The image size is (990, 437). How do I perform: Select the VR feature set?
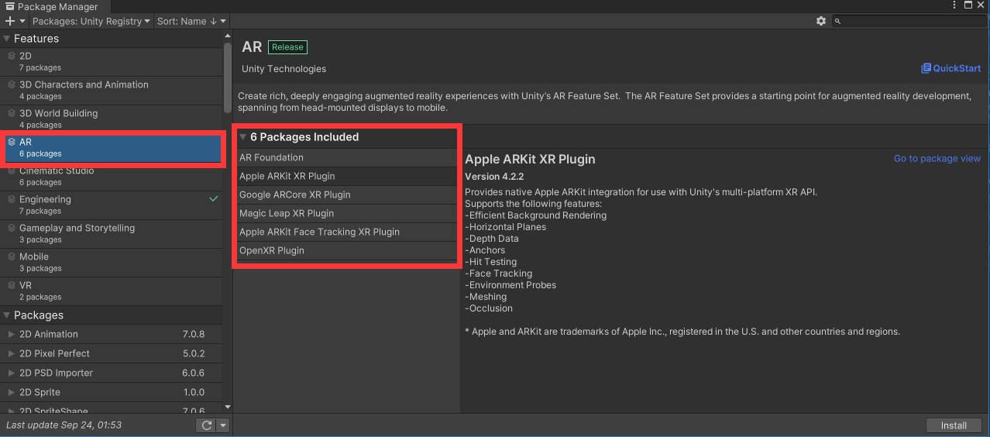point(112,291)
